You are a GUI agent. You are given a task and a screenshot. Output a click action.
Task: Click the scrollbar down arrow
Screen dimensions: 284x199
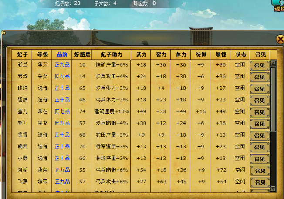point(273,188)
